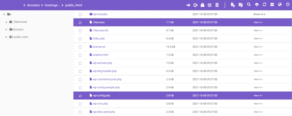This screenshot has height=116, width=292.
Task: Click public_html linked folder icon in sidebar
Action: click(11, 37)
